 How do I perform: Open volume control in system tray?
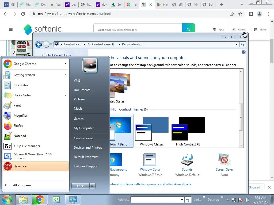point(247,200)
